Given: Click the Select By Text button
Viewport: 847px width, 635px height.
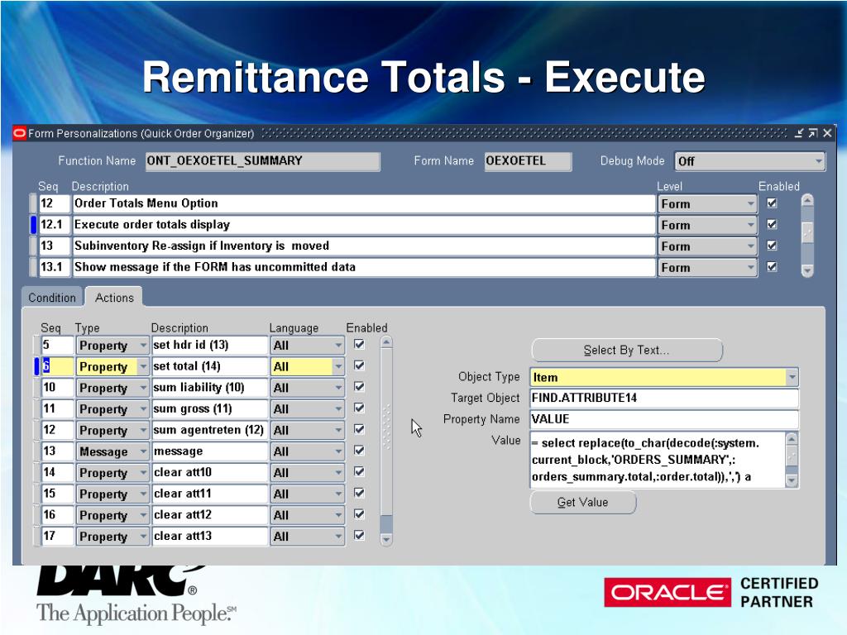Looking at the screenshot, I should (x=627, y=350).
